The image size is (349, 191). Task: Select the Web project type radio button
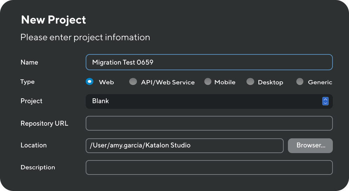[90, 81]
